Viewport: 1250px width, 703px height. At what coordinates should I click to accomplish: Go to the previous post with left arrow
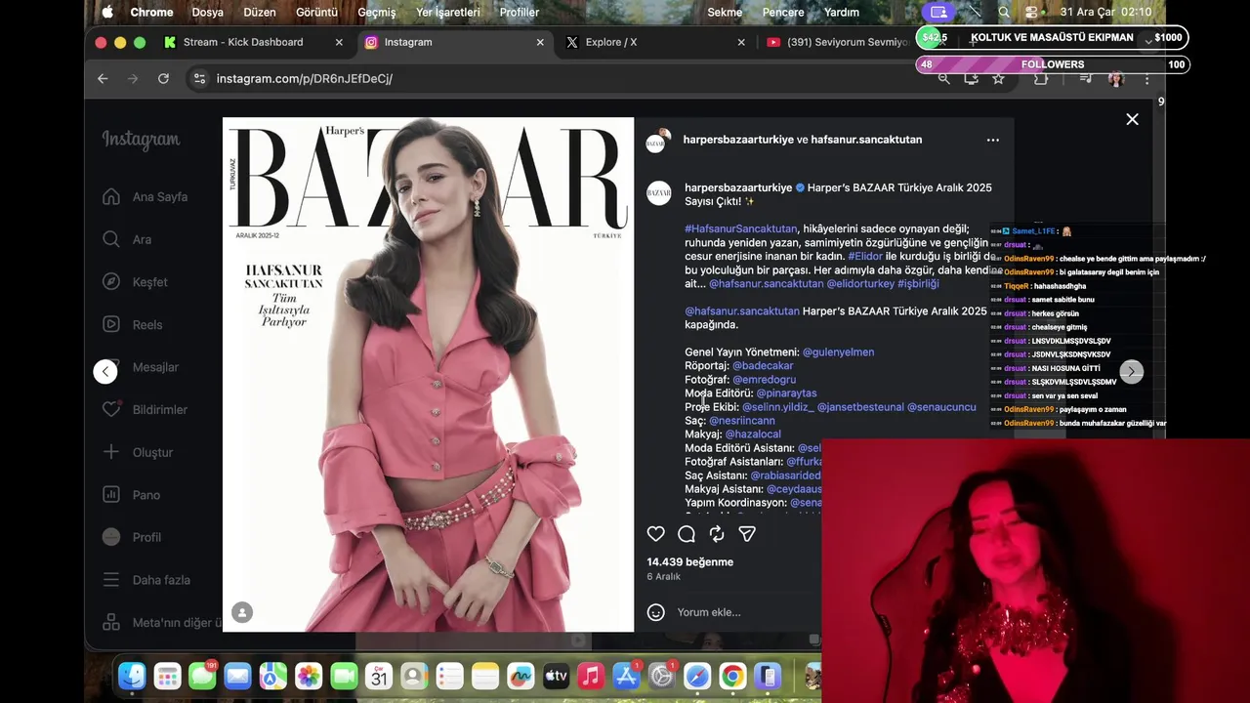pos(105,371)
